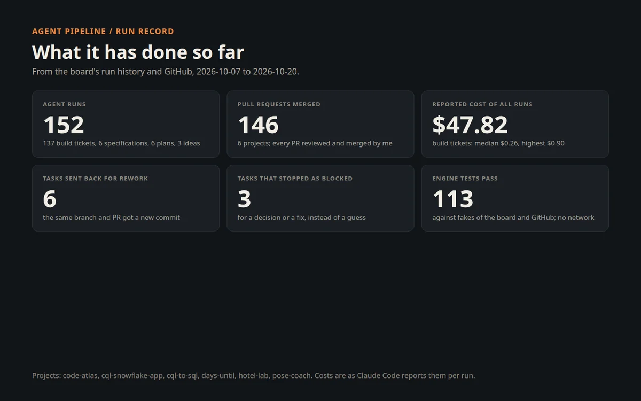This screenshot has width=641, height=401.
Task: Click the $47.82 cost value
Action: pos(470,125)
